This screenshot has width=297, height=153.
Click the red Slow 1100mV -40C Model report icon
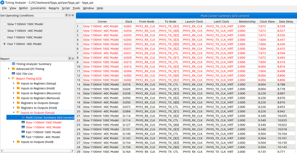click(x=23, y=127)
